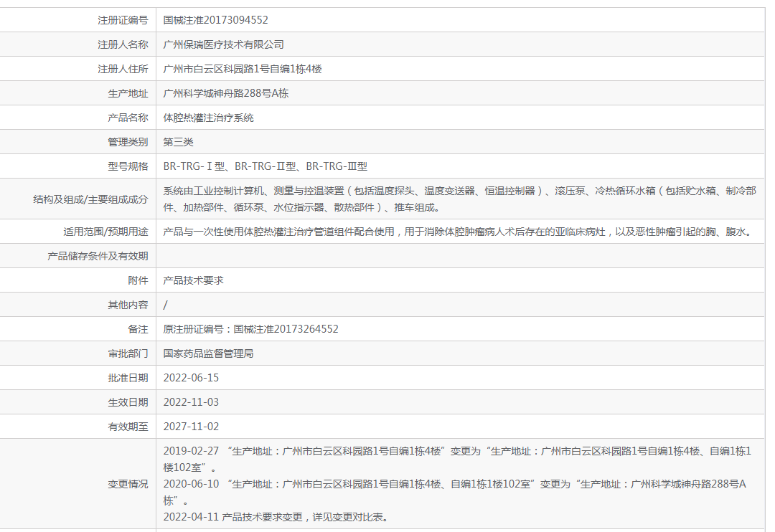Click the 附件 label

point(138,280)
